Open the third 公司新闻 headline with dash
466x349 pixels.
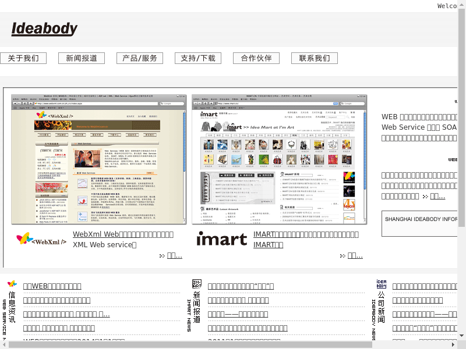pyautogui.click(x=425, y=314)
